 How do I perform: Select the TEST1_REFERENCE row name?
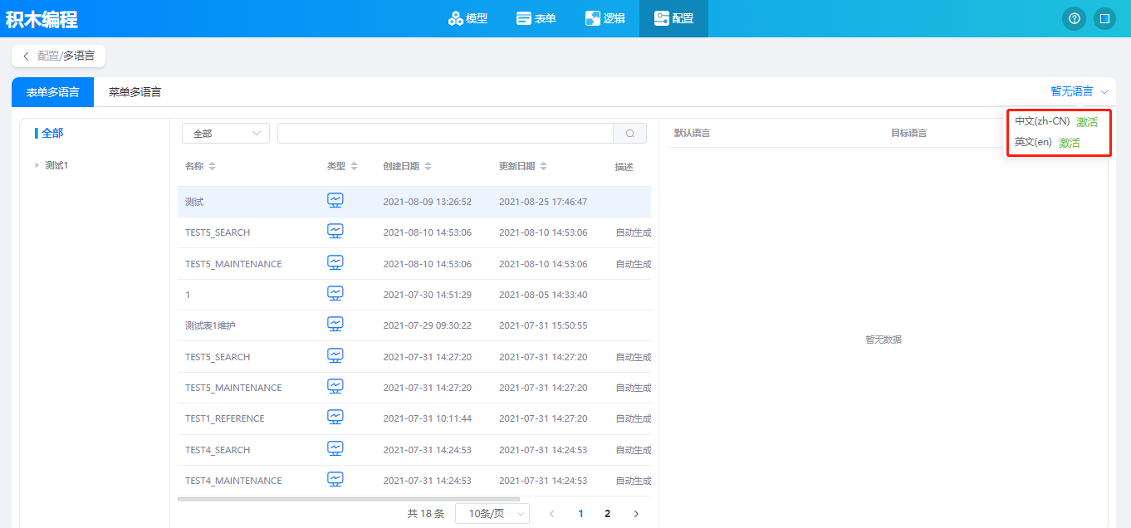(x=225, y=418)
